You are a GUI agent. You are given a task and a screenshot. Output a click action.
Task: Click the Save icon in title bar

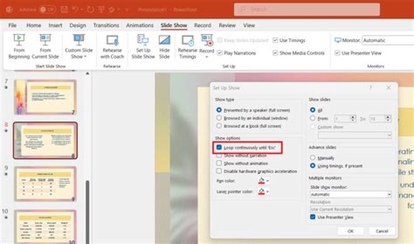click(64, 10)
